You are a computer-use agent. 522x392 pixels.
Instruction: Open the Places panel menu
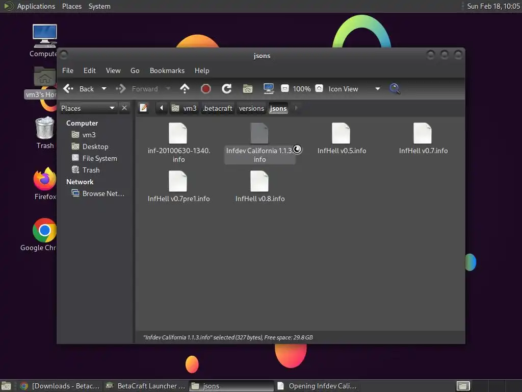pos(71,6)
